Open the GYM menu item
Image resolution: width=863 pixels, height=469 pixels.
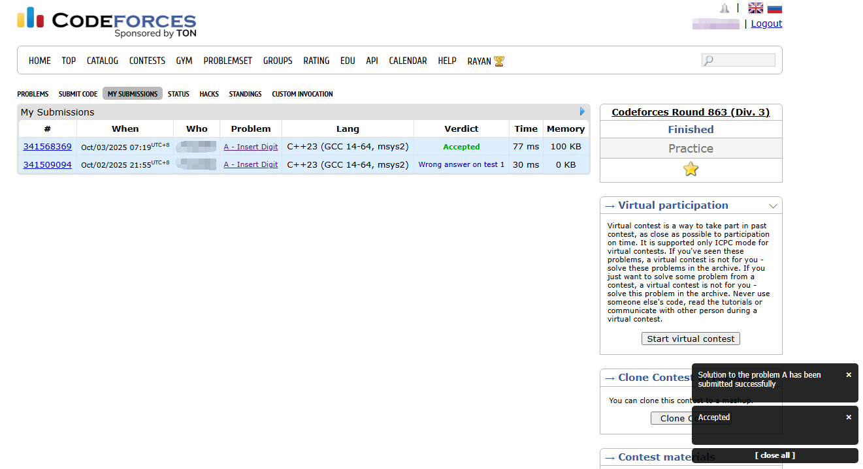click(x=184, y=61)
